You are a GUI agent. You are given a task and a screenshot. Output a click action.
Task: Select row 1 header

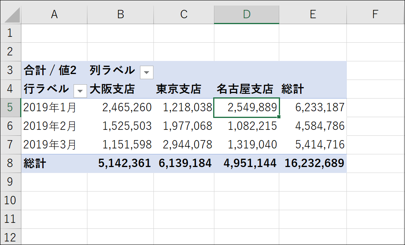pos(10,33)
